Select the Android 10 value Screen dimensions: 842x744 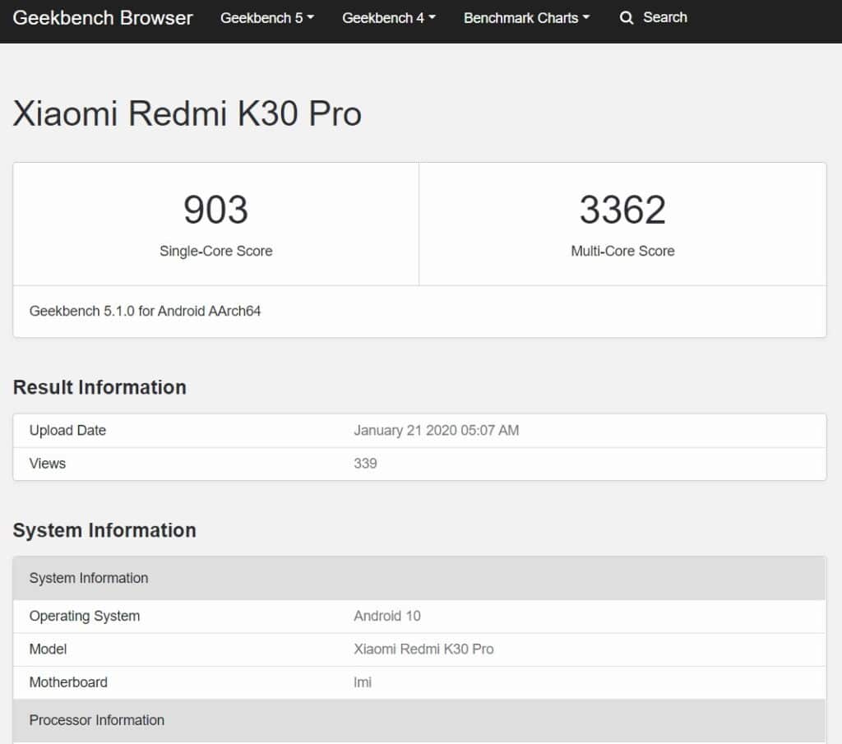[387, 617]
